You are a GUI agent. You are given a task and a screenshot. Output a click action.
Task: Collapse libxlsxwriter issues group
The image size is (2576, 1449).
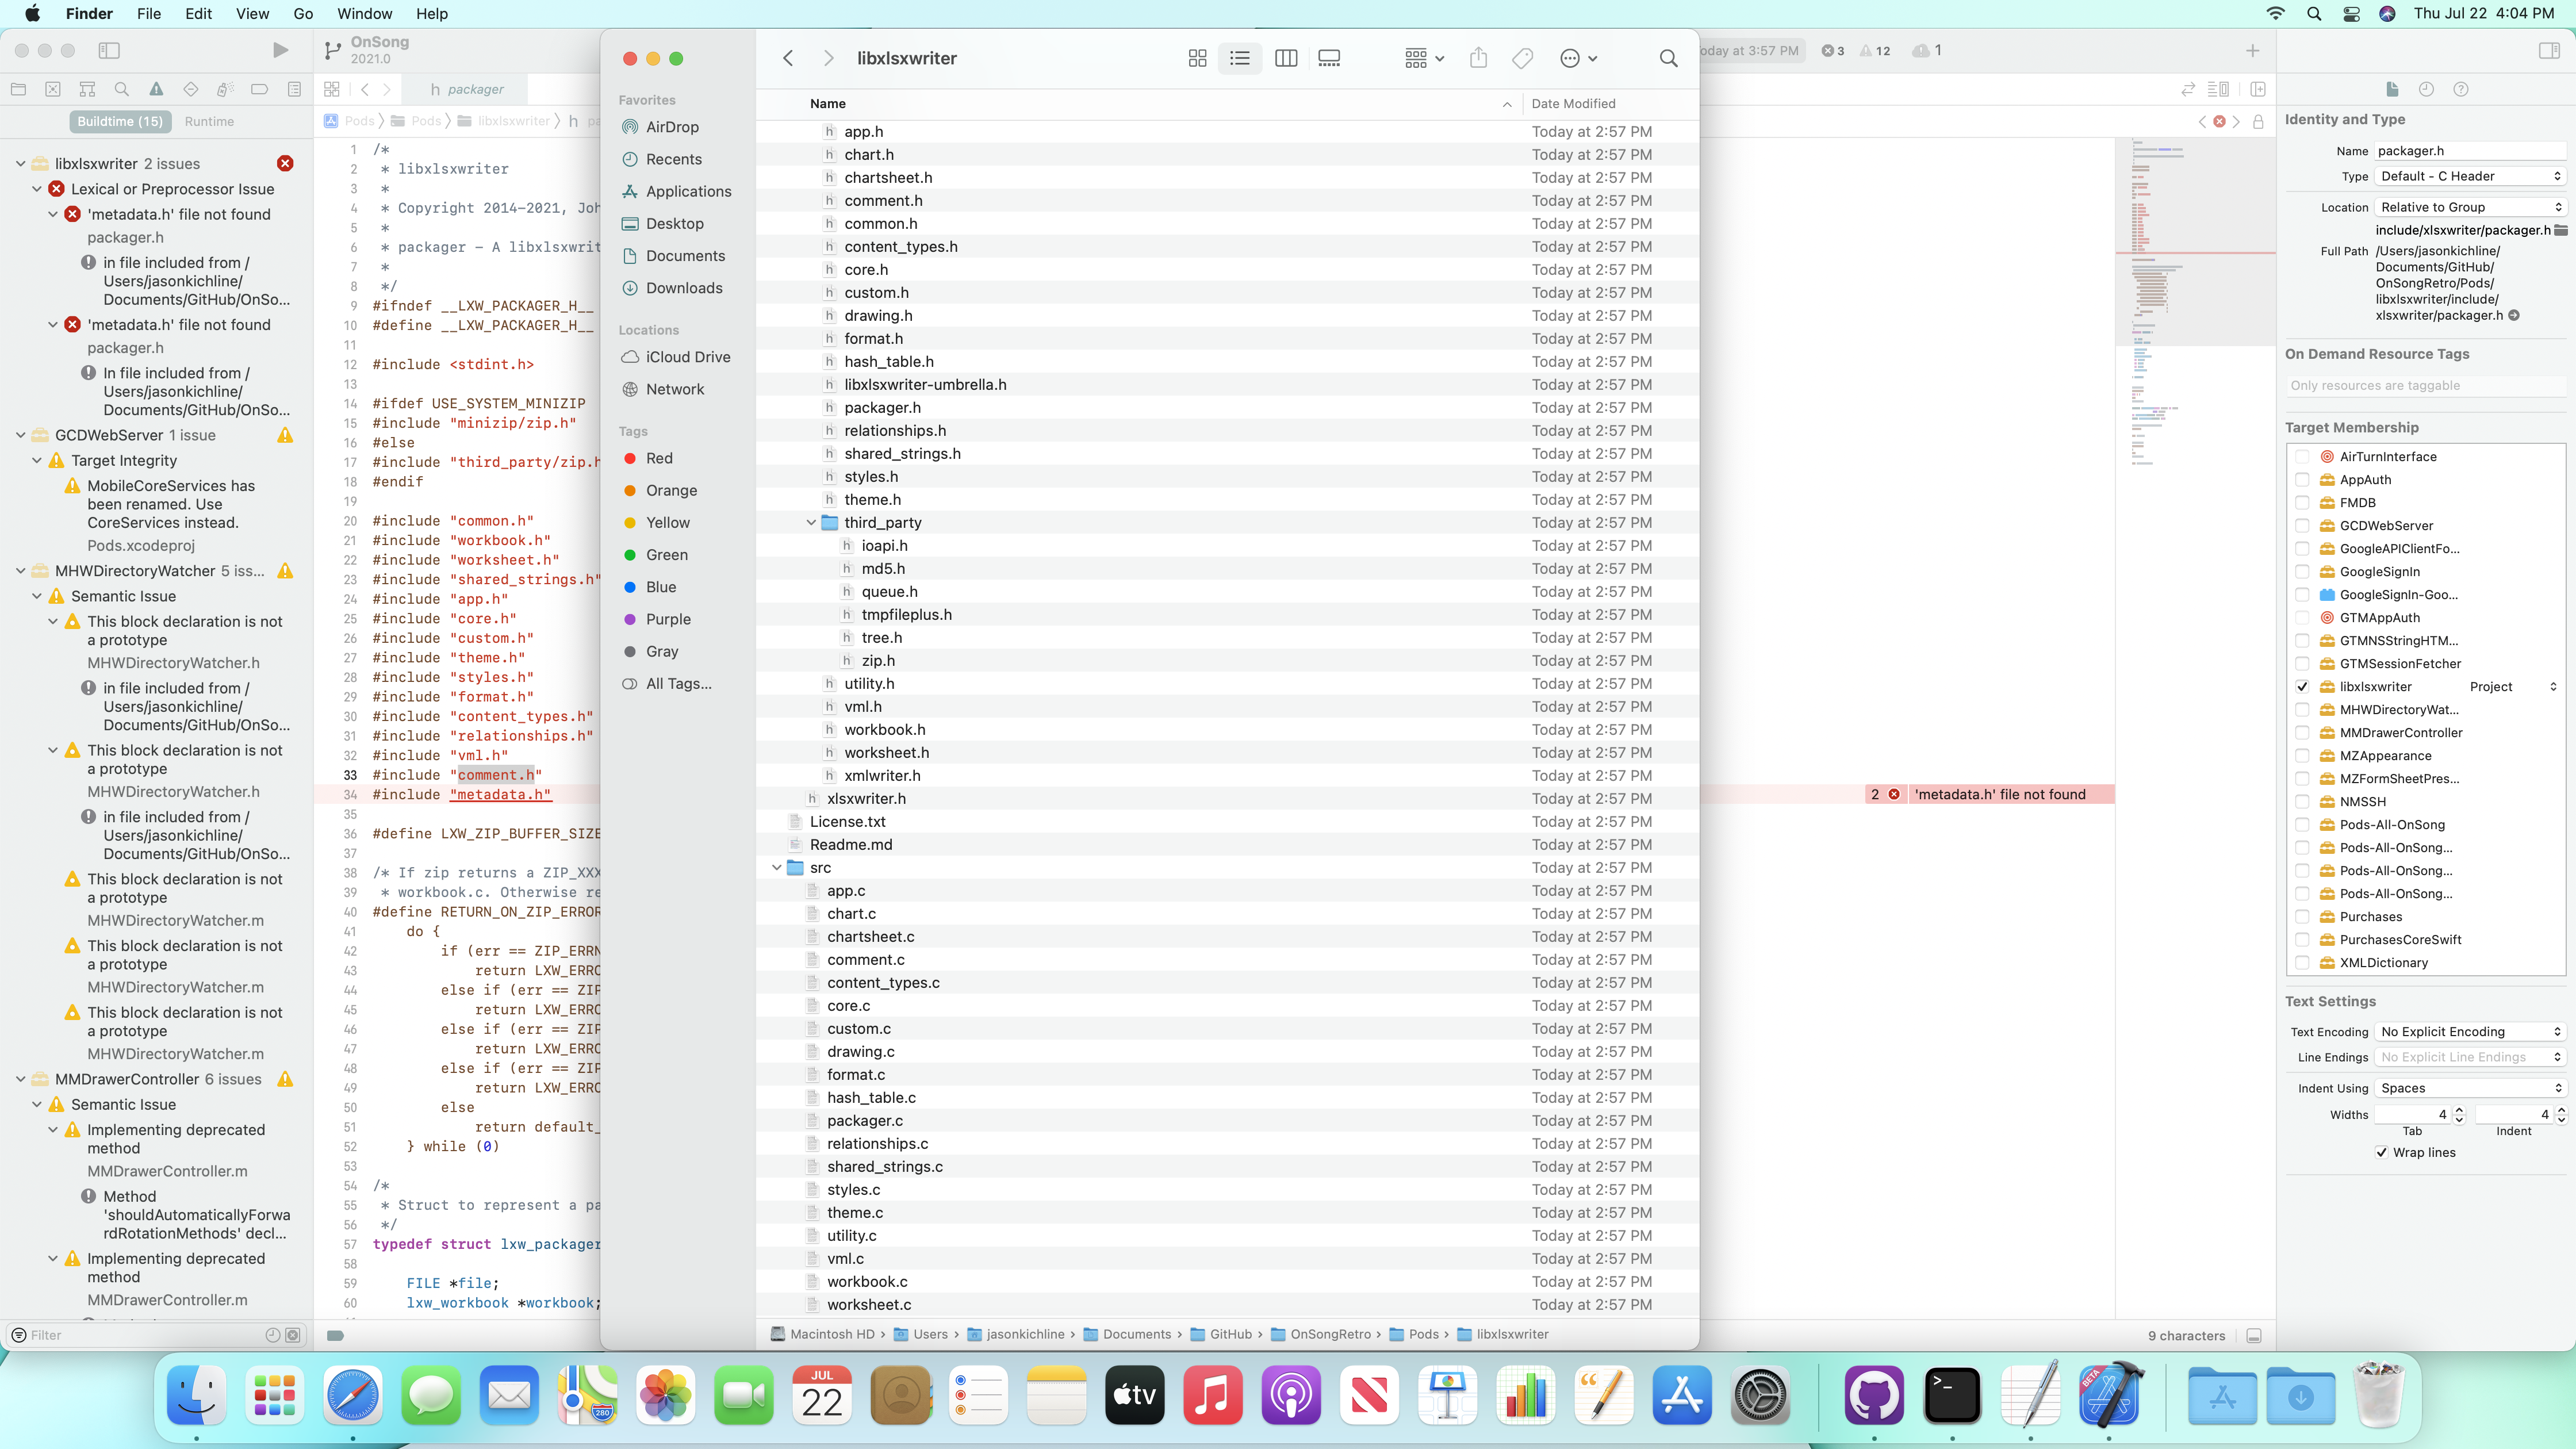20,164
